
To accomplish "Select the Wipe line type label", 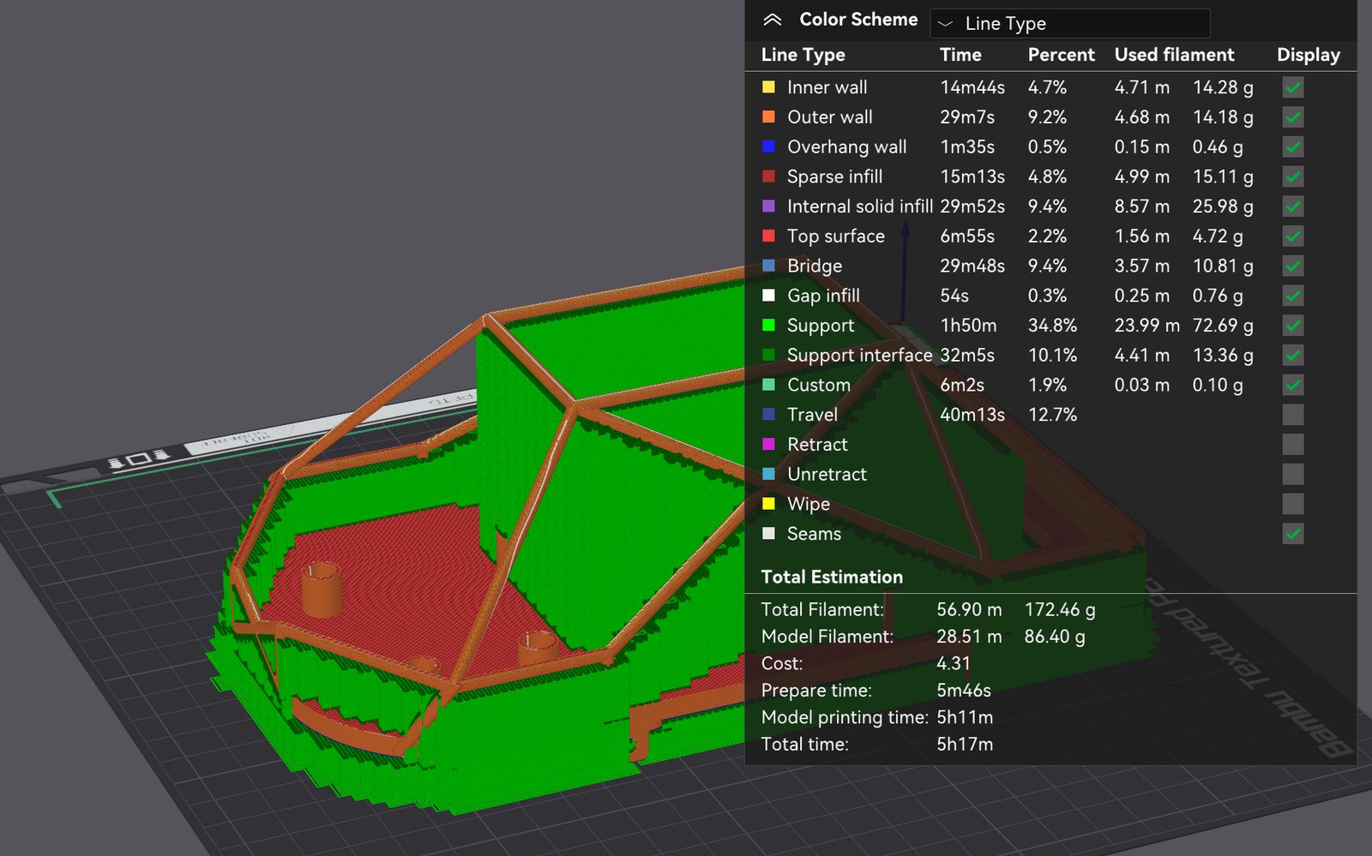I will 809,504.
